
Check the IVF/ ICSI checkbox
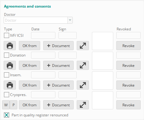(x=6, y=36)
